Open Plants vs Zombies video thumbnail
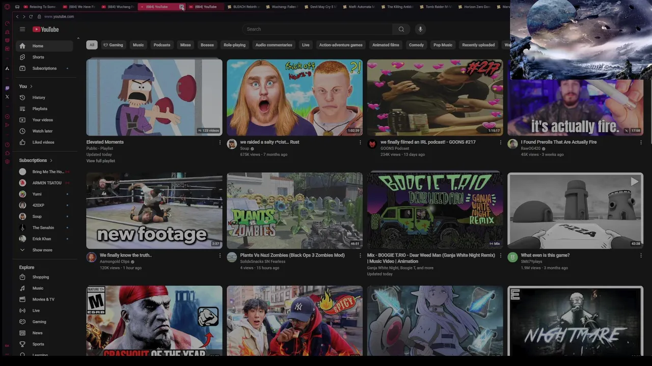Image resolution: width=652 pixels, height=366 pixels. (x=294, y=210)
